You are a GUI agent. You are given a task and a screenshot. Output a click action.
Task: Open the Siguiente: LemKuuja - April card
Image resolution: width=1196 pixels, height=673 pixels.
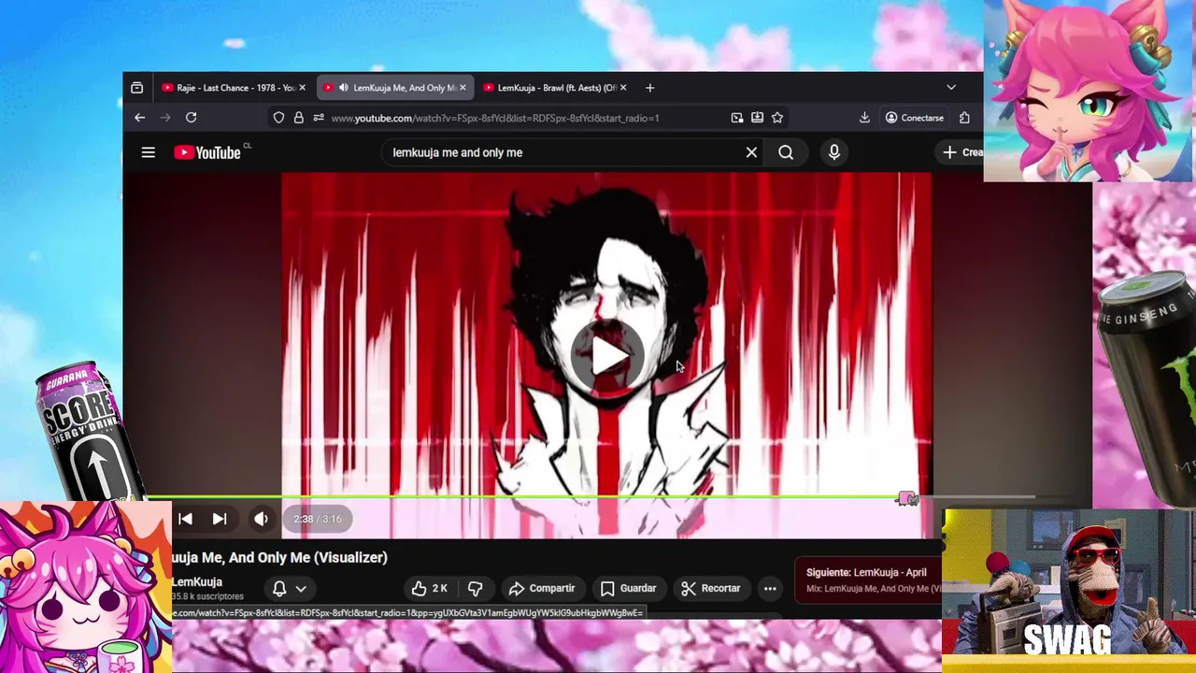[868, 580]
